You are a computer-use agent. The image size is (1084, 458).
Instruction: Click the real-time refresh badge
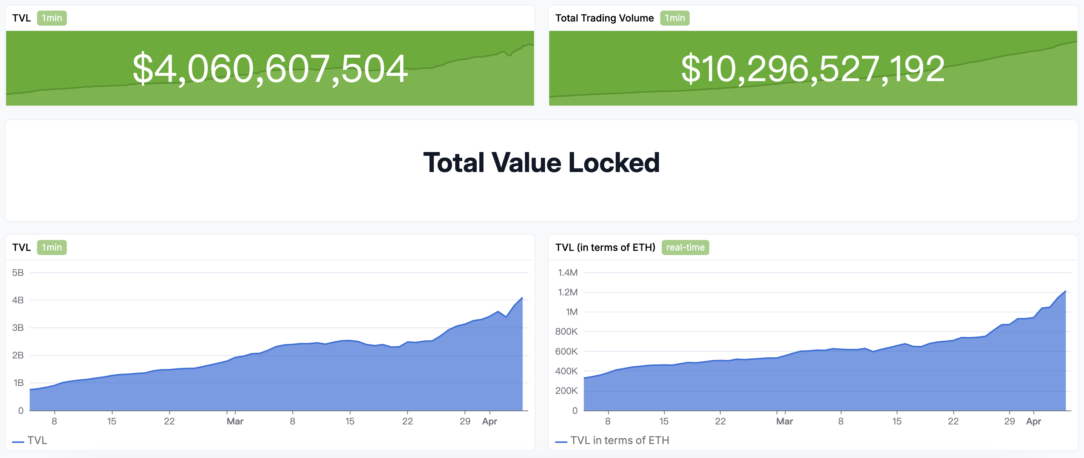685,247
